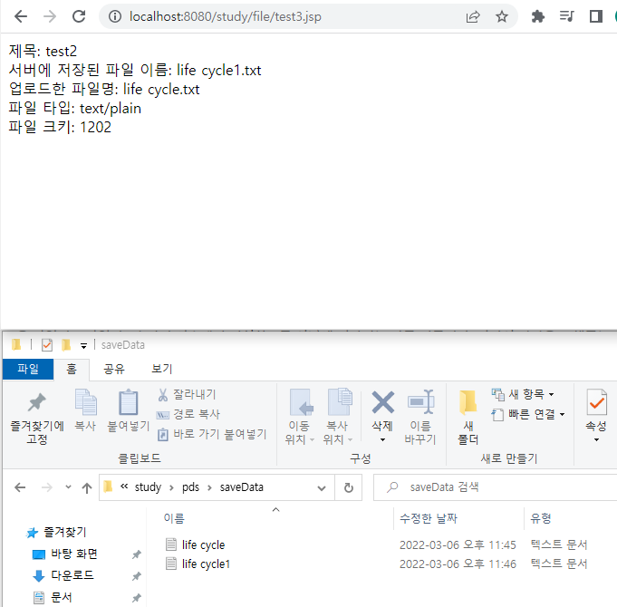Click the browser back arrow

(x=21, y=16)
